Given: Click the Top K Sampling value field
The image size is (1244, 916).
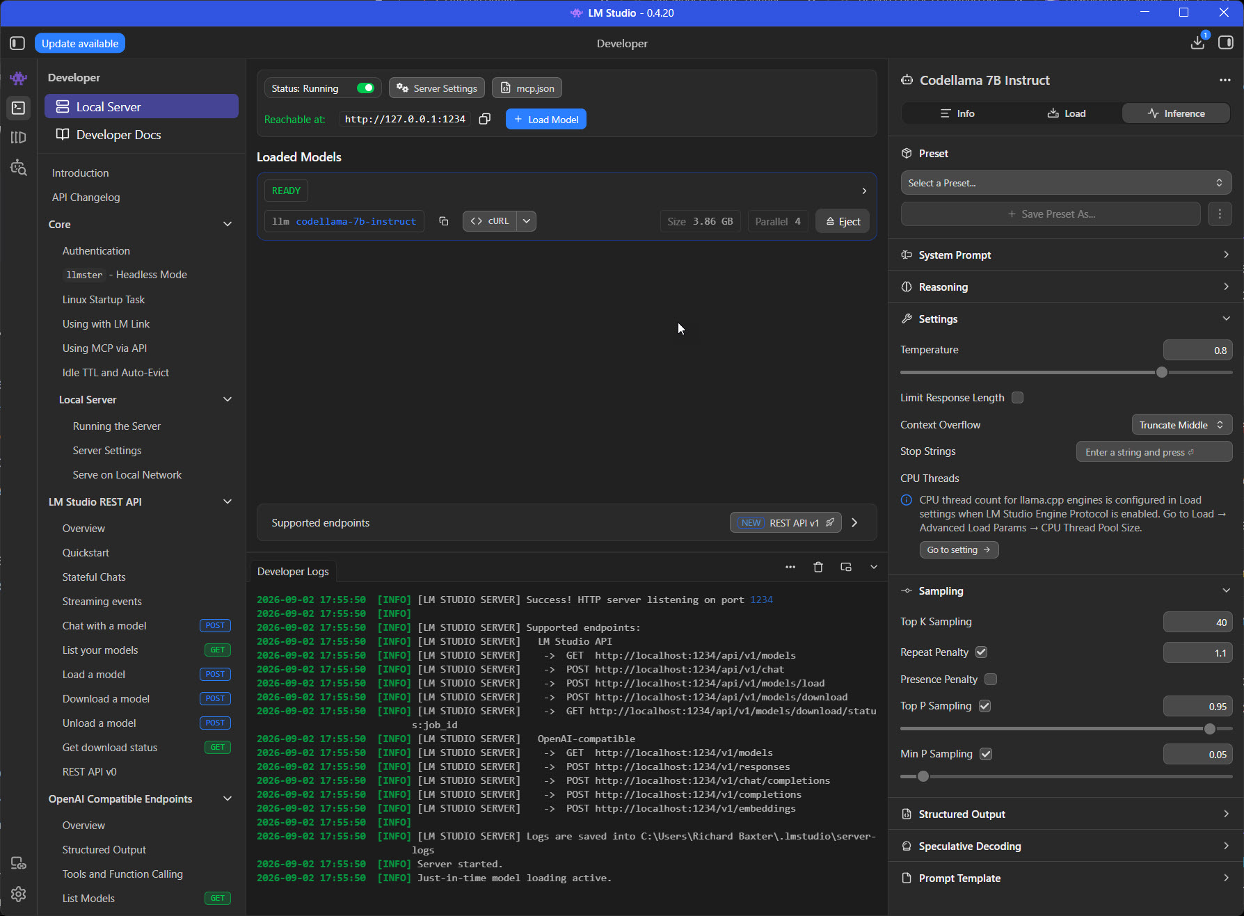Looking at the screenshot, I should (1197, 622).
